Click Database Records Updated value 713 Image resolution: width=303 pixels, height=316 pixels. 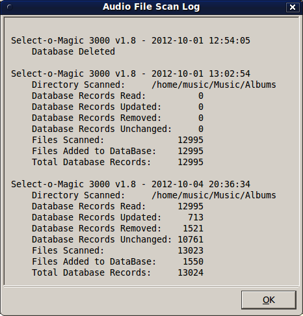point(196,217)
